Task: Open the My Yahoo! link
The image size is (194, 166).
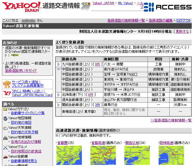Action: coord(125,3)
